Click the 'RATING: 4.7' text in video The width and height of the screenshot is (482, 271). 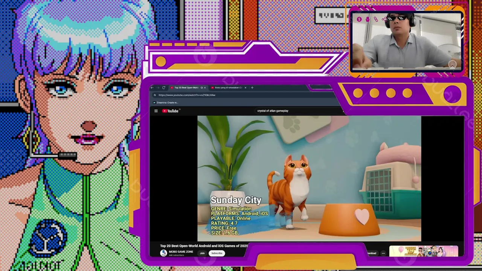(224, 223)
